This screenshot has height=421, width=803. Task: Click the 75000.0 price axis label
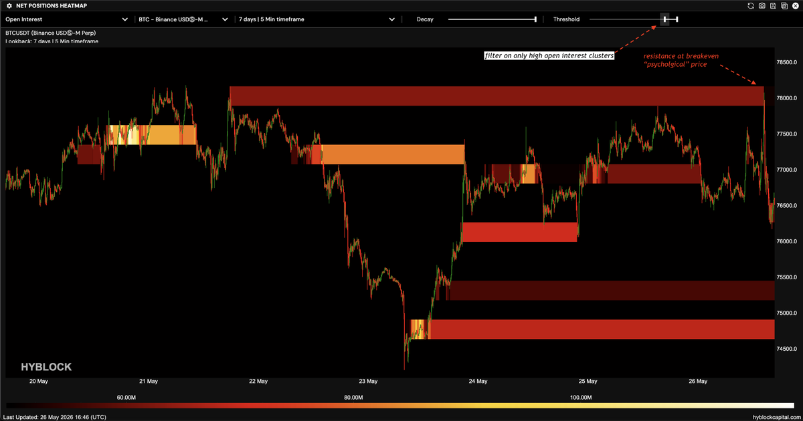788,313
